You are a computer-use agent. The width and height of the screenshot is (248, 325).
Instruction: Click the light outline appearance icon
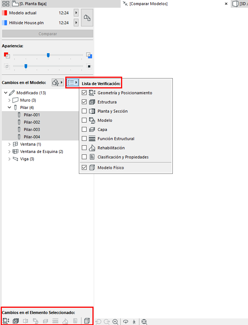tap(7, 66)
